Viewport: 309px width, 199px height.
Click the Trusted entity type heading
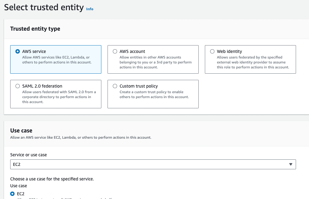coord(35,29)
